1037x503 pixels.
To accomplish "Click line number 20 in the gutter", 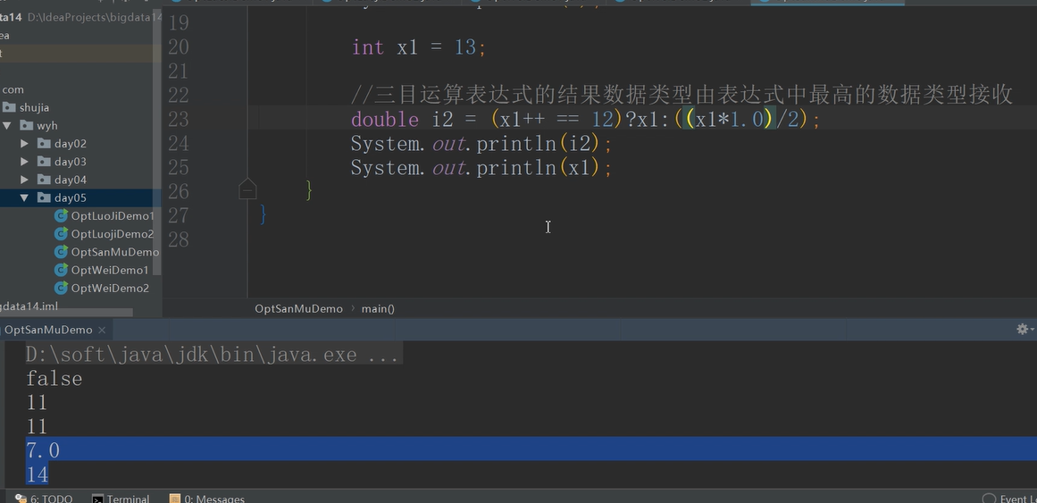I will click(x=179, y=47).
